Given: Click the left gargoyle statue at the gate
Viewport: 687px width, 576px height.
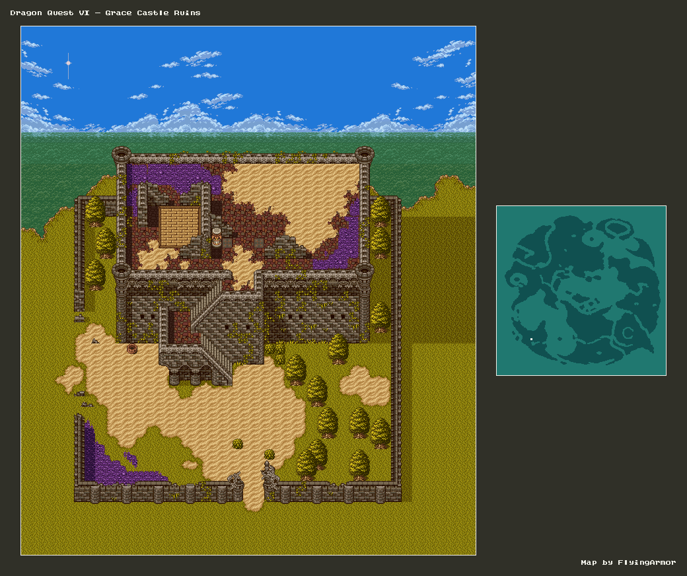Looking at the screenshot, I should (236, 480).
